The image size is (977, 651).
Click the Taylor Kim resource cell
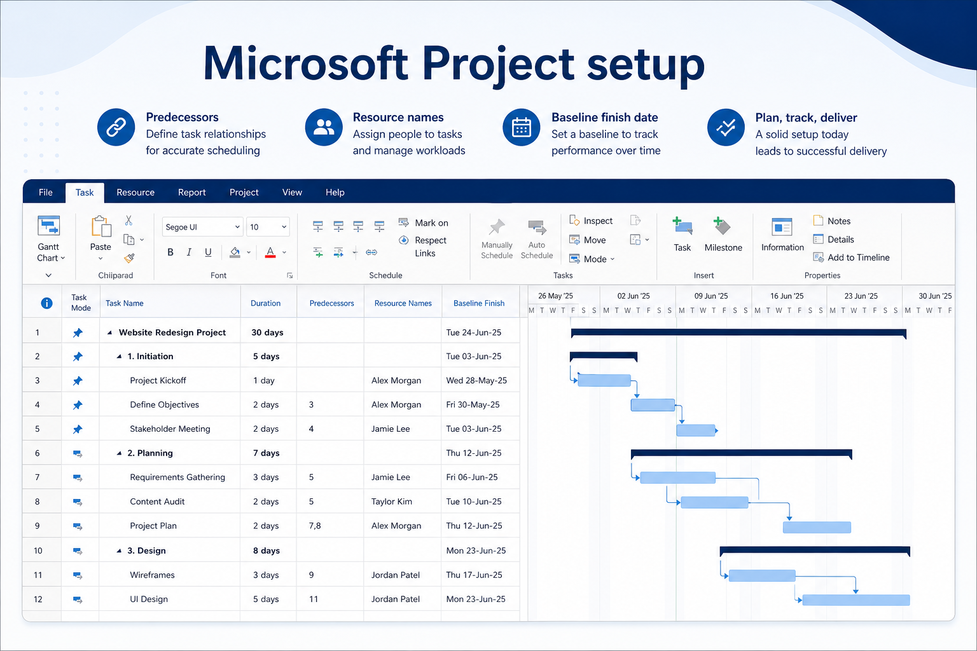pyautogui.click(x=403, y=502)
